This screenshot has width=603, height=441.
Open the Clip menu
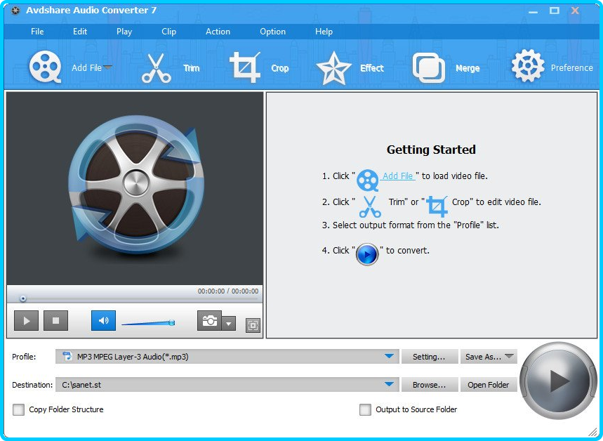click(x=168, y=32)
